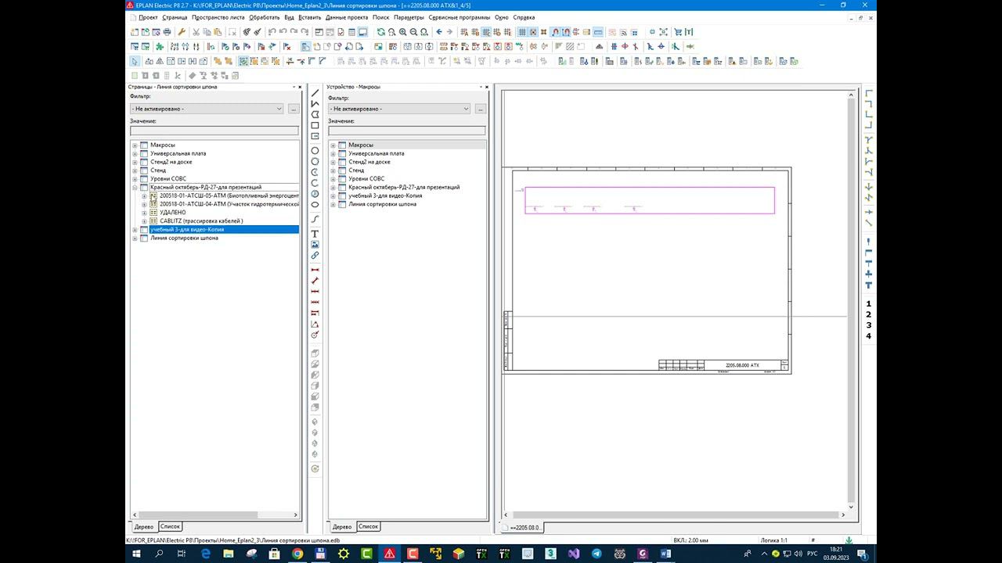This screenshot has width=1002, height=563.
Task: Toggle the graphical preview window button
Action: (362, 32)
